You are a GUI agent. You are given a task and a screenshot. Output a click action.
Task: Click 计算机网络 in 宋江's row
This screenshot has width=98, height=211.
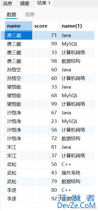click(x=77, y=156)
